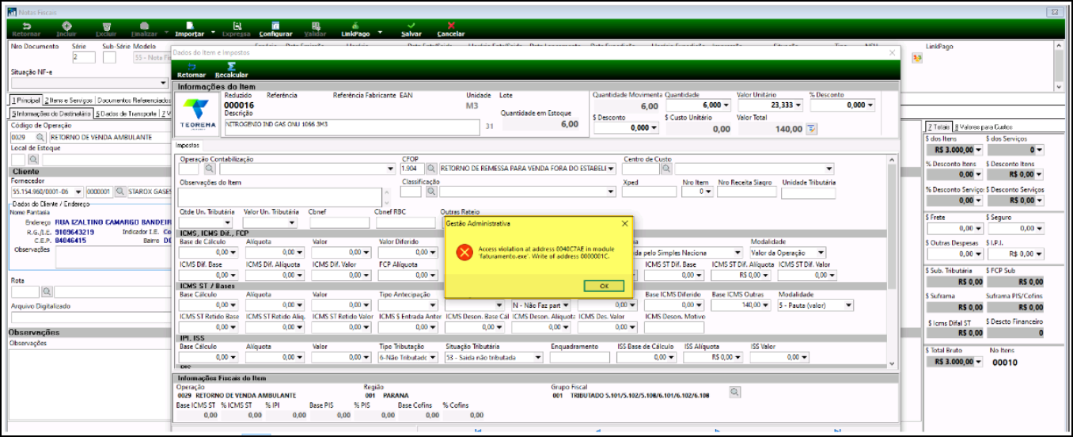Select the 6 Dados de Transporte tab
Screen dimensions: 1073x437
127,114
